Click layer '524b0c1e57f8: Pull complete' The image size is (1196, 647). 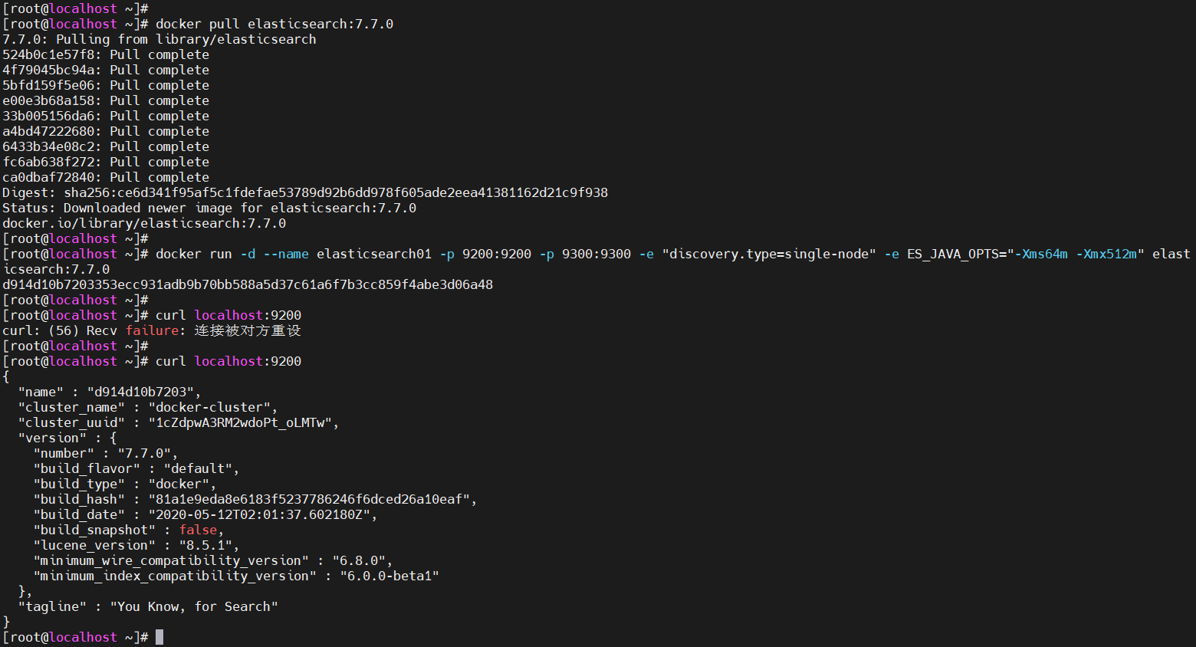[x=106, y=54]
